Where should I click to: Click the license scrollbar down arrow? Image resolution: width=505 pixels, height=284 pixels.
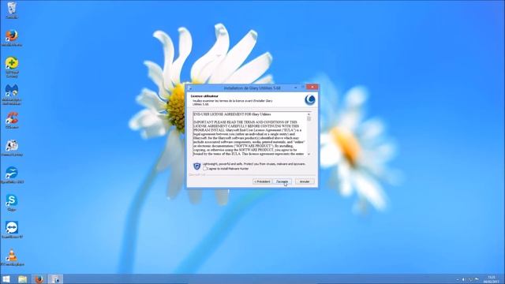pos(309,155)
